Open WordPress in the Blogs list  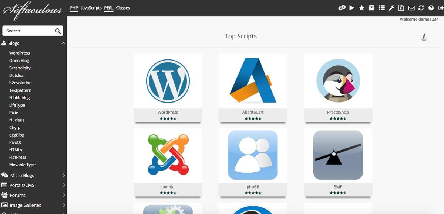pyautogui.click(x=20, y=53)
